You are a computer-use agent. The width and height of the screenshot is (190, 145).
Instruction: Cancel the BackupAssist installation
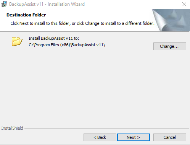[x=170, y=137]
